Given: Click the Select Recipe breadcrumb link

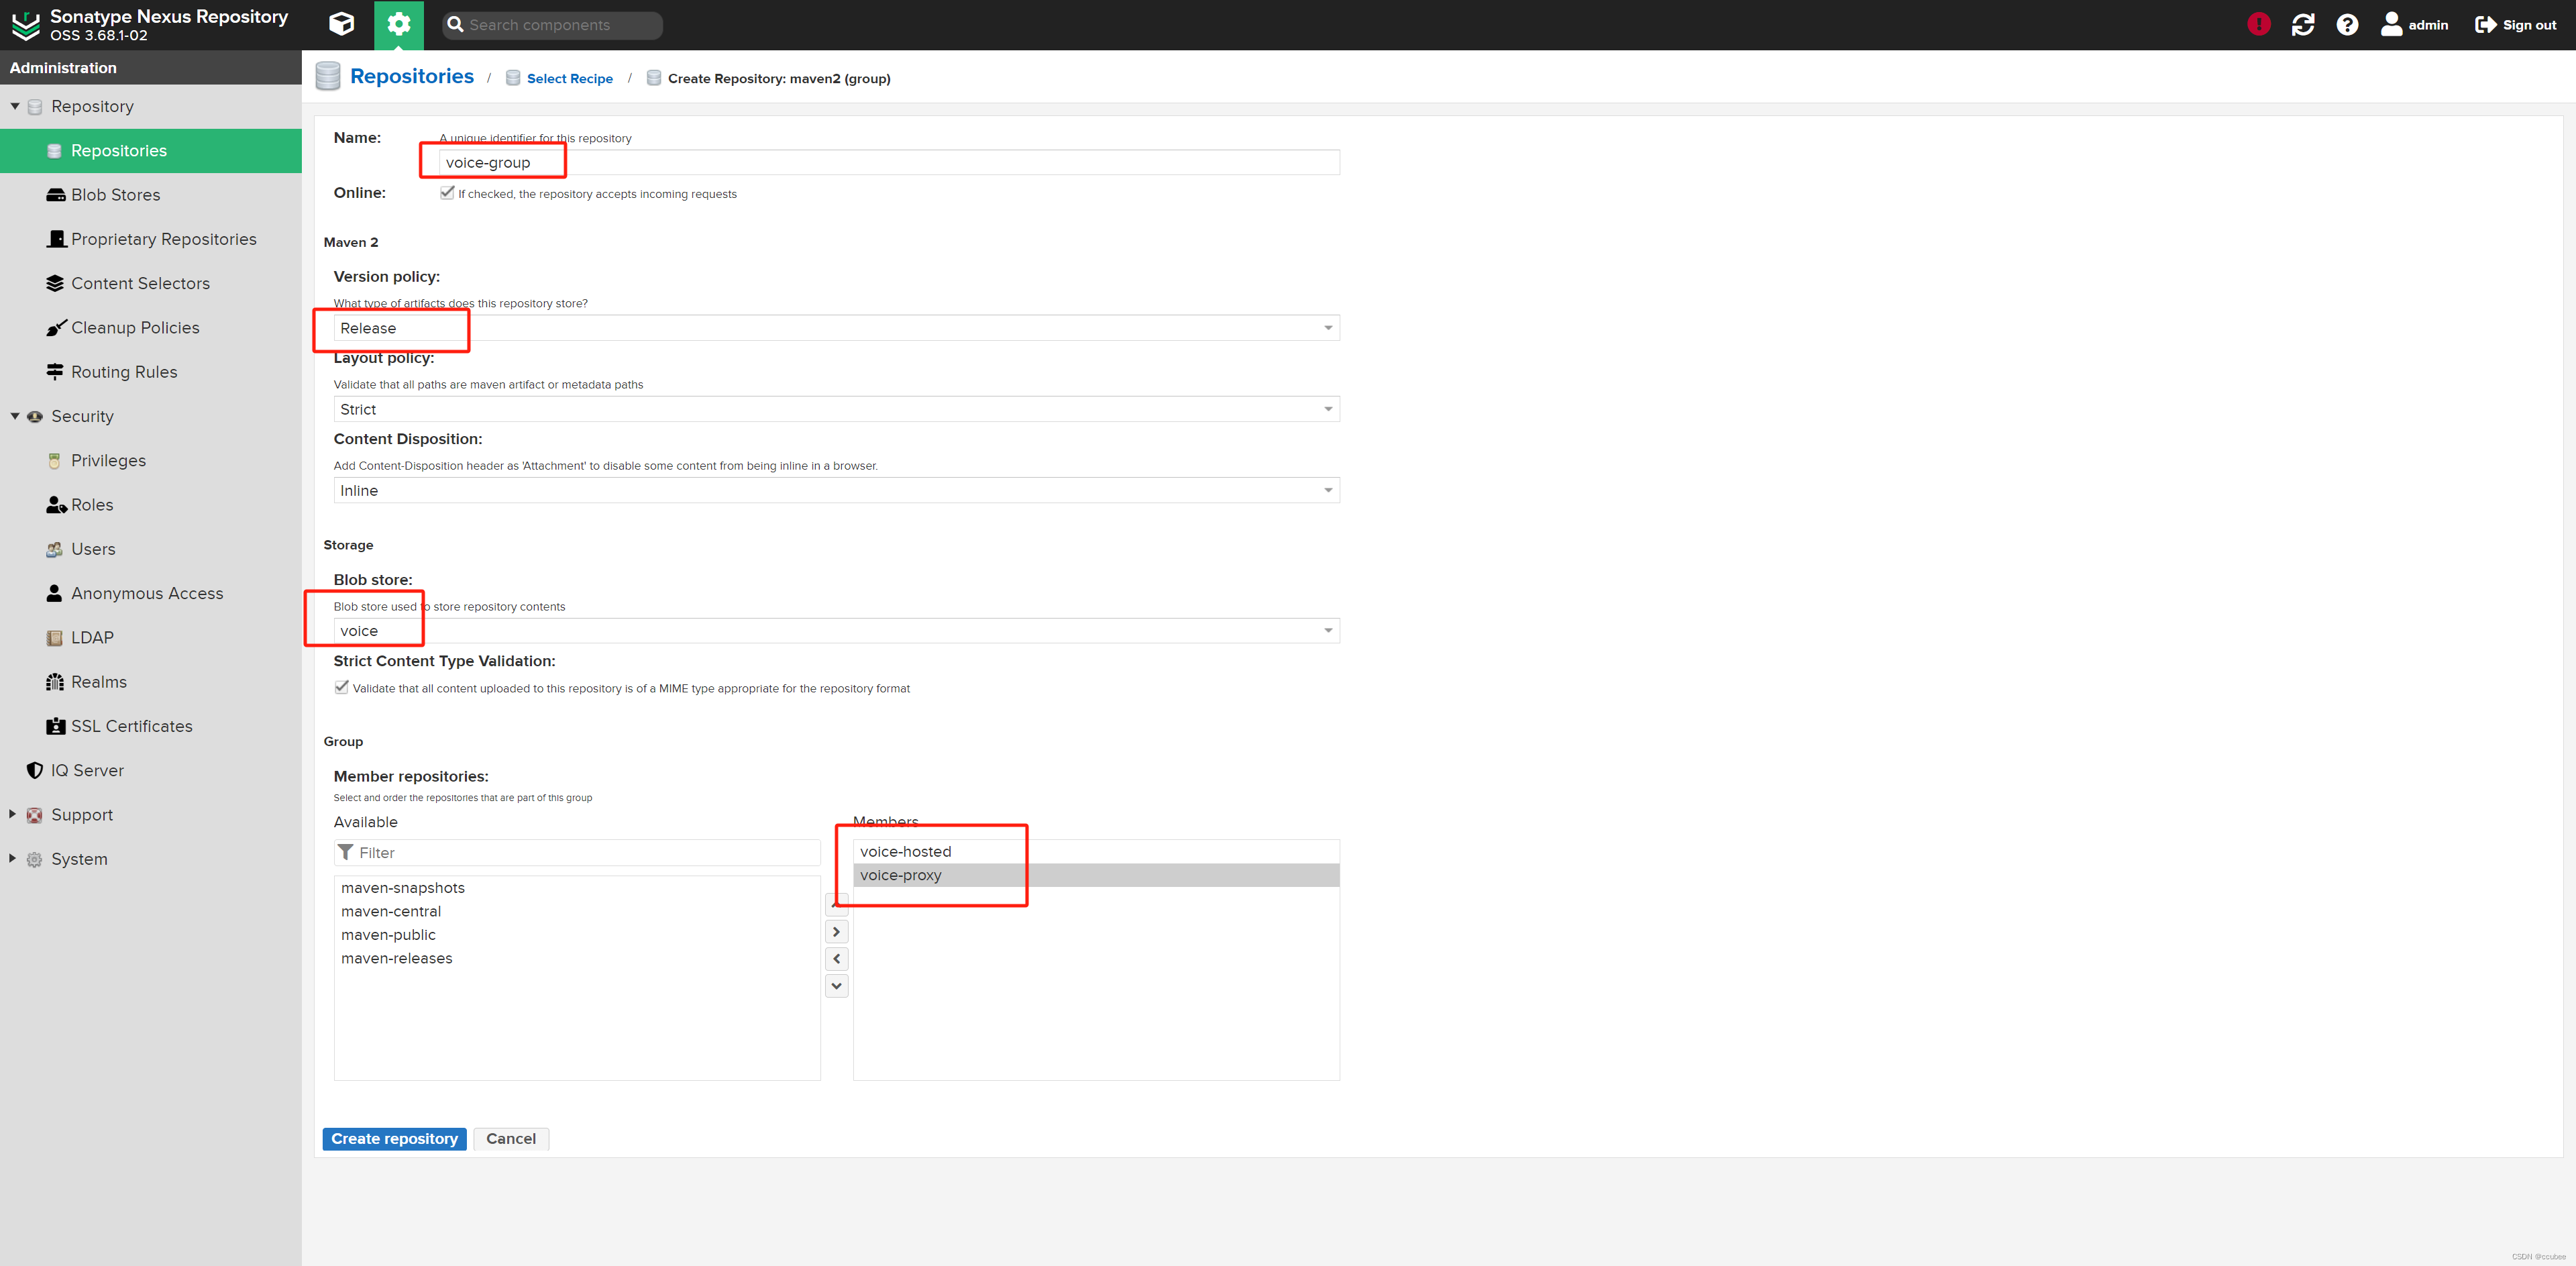Looking at the screenshot, I should tap(569, 79).
